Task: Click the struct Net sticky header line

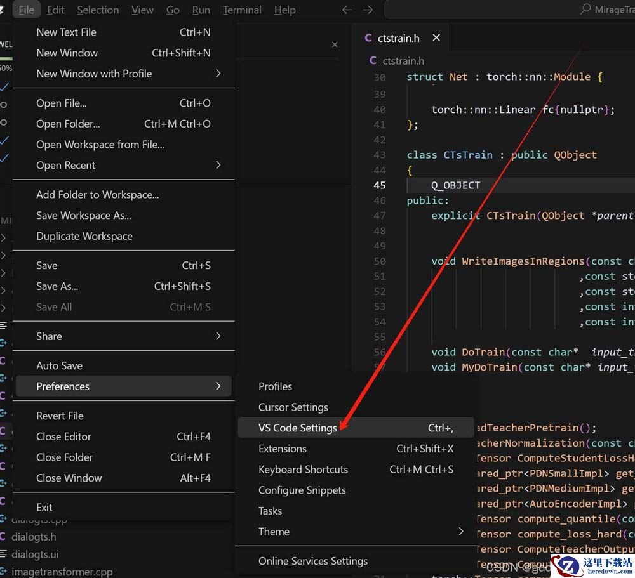Action: click(504, 77)
